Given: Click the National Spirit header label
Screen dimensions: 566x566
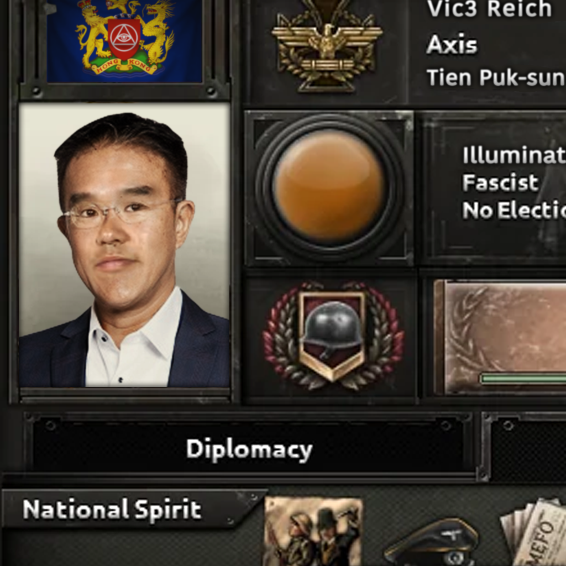Looking at the screenshot, I should 112,509.
